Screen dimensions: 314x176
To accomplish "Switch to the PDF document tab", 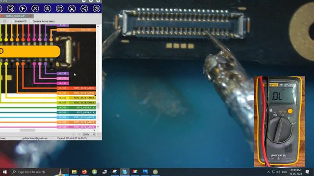I will click(15, 16).
